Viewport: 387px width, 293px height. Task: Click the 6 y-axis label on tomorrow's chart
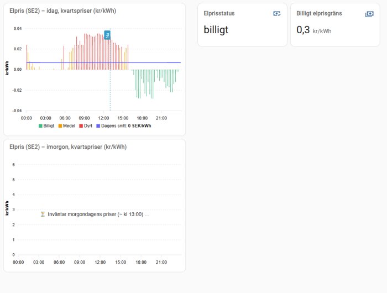14,165
